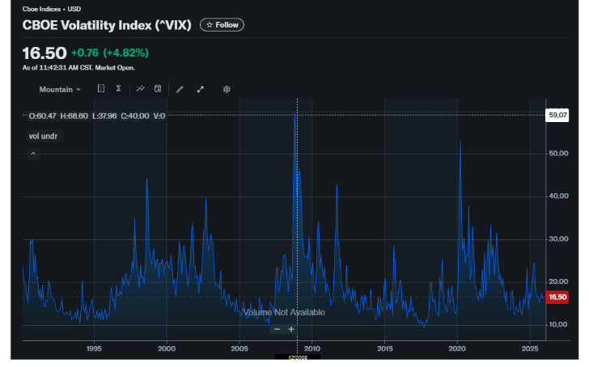Viewport: 589px width, 367px height.
Task: Collapse the vol undr study panel
Action: (x=33, y=153)
